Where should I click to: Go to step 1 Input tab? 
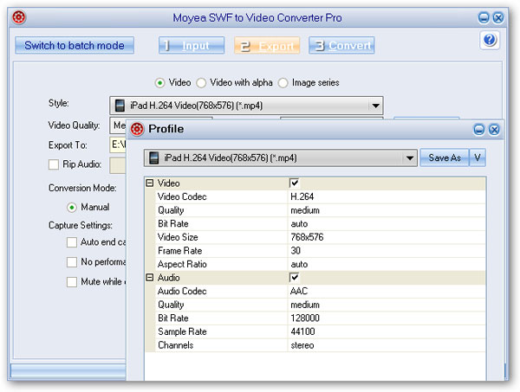192,45
